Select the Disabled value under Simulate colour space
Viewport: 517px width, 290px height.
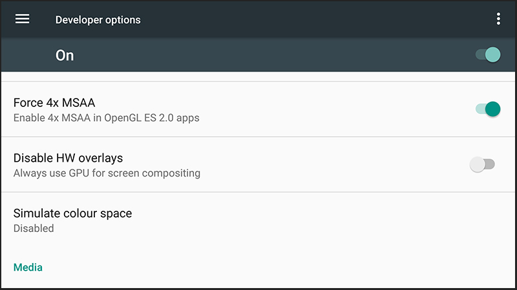click(x=34, y=228)
